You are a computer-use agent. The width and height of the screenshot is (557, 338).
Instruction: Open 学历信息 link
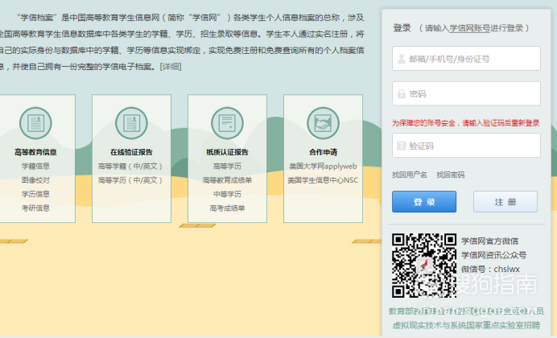(x=35, y=194)
